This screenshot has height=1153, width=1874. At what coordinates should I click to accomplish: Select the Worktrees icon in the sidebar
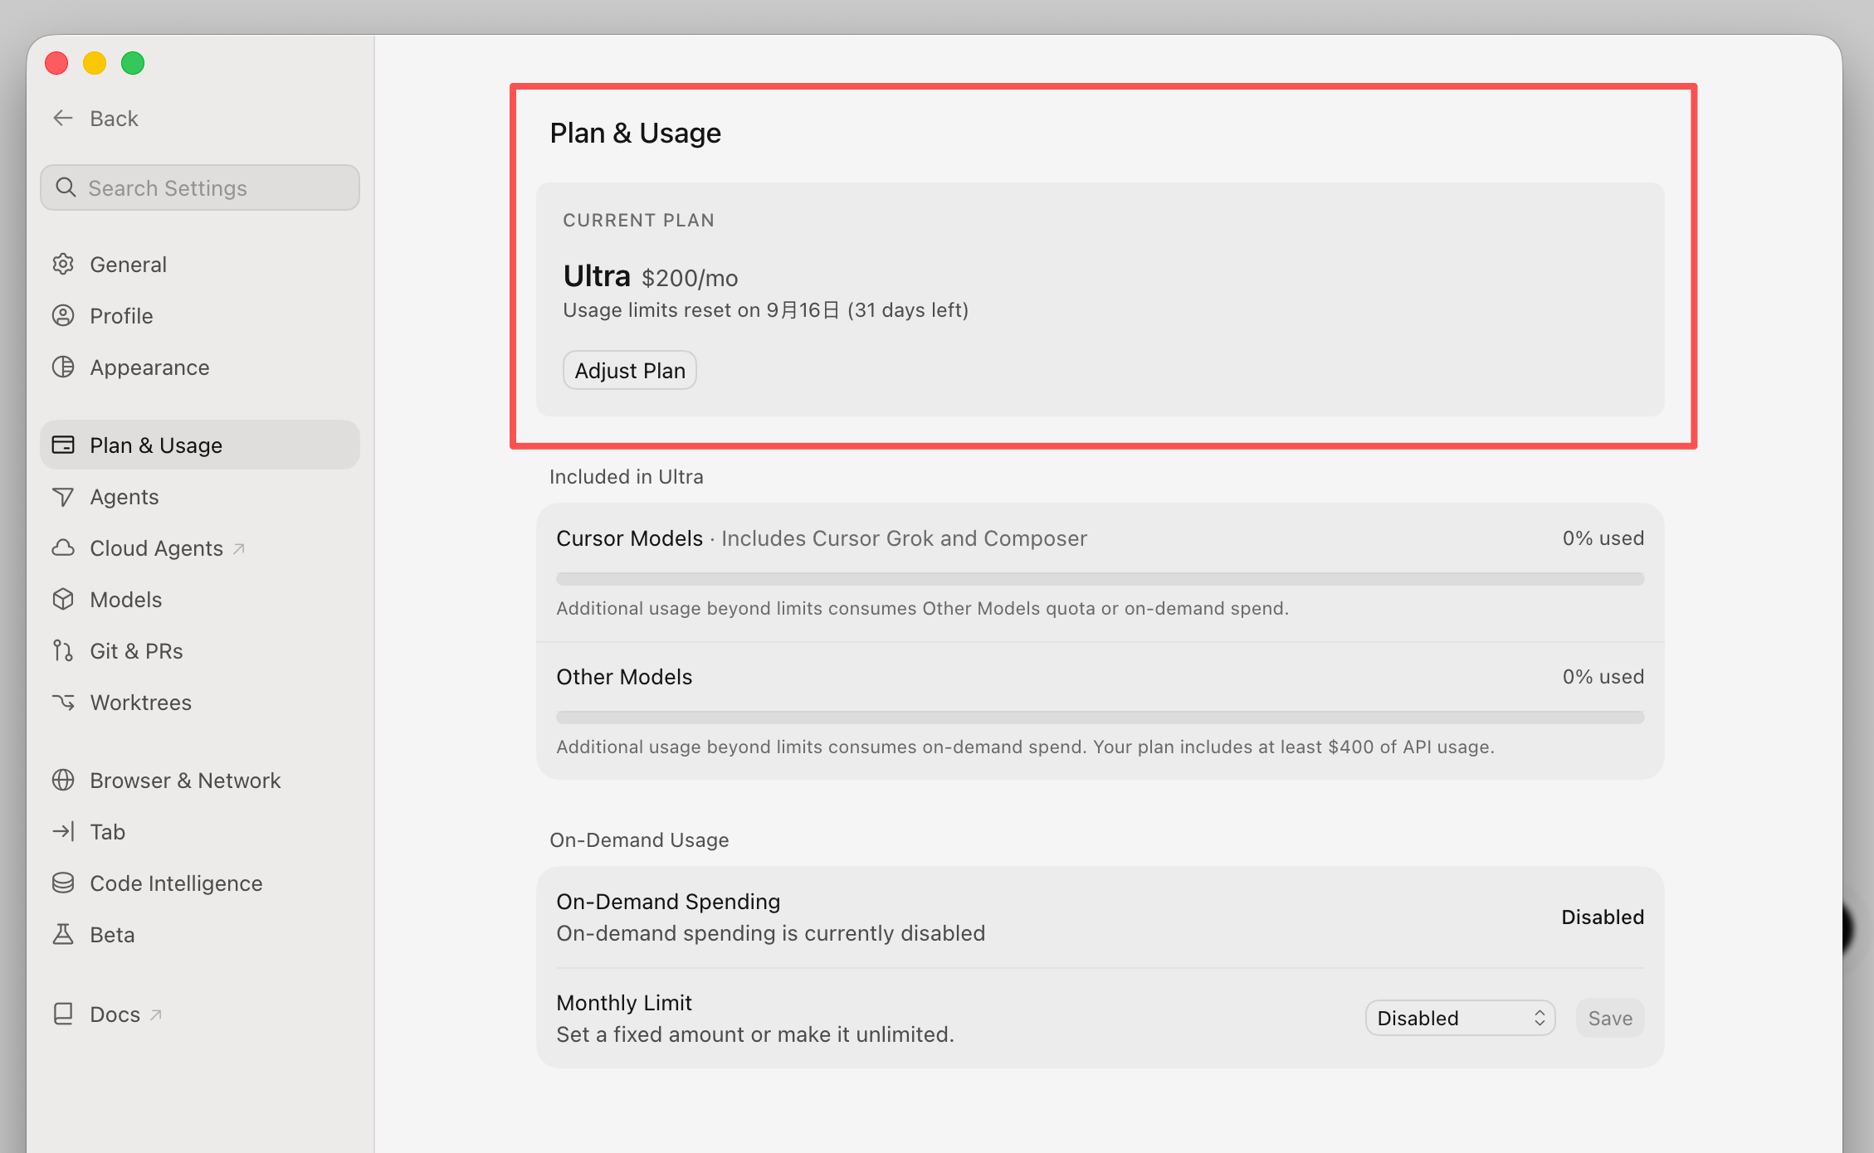[63, 703]
